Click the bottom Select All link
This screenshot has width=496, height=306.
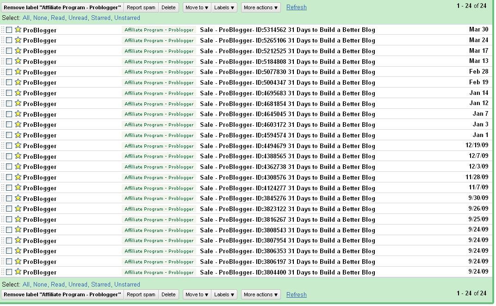26,284
